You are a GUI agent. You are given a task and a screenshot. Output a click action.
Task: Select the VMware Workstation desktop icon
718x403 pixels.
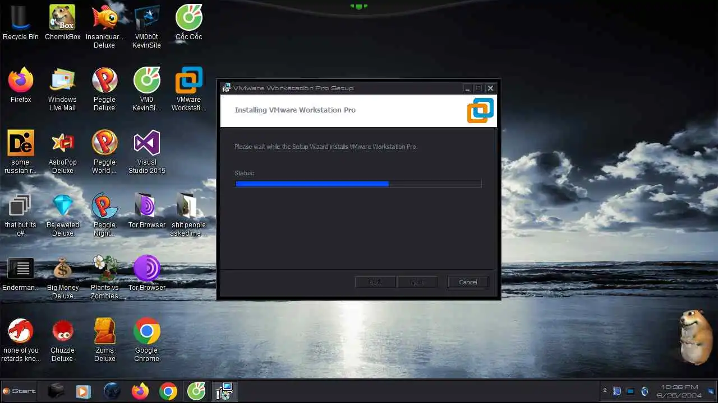[x=188, y=90]
